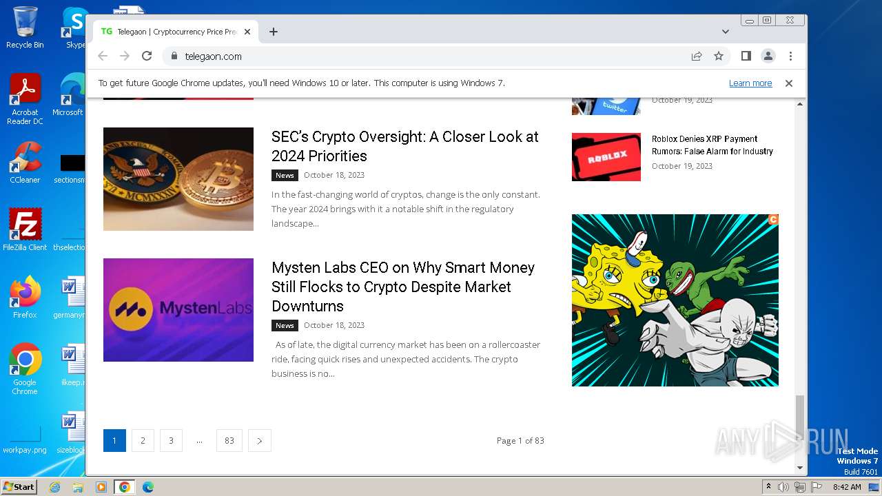Open Roblox Denies XRP Payment article
Viewport: 882px width, 496px height.
(712, 145)
